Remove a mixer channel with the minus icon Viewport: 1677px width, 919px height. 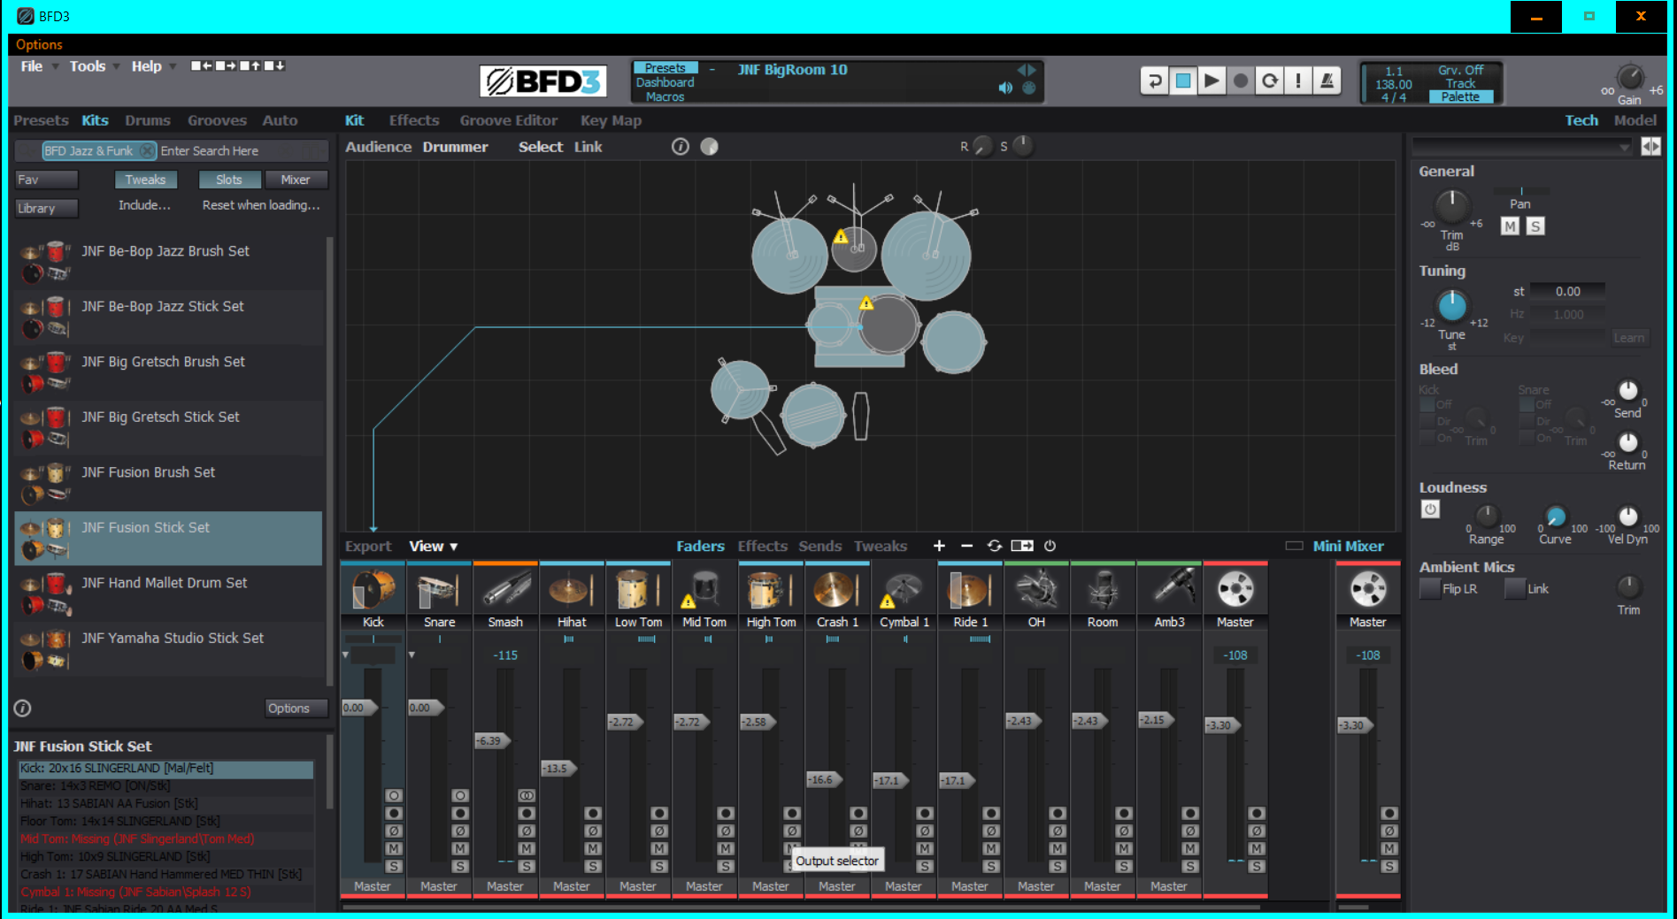coord(966,546)
